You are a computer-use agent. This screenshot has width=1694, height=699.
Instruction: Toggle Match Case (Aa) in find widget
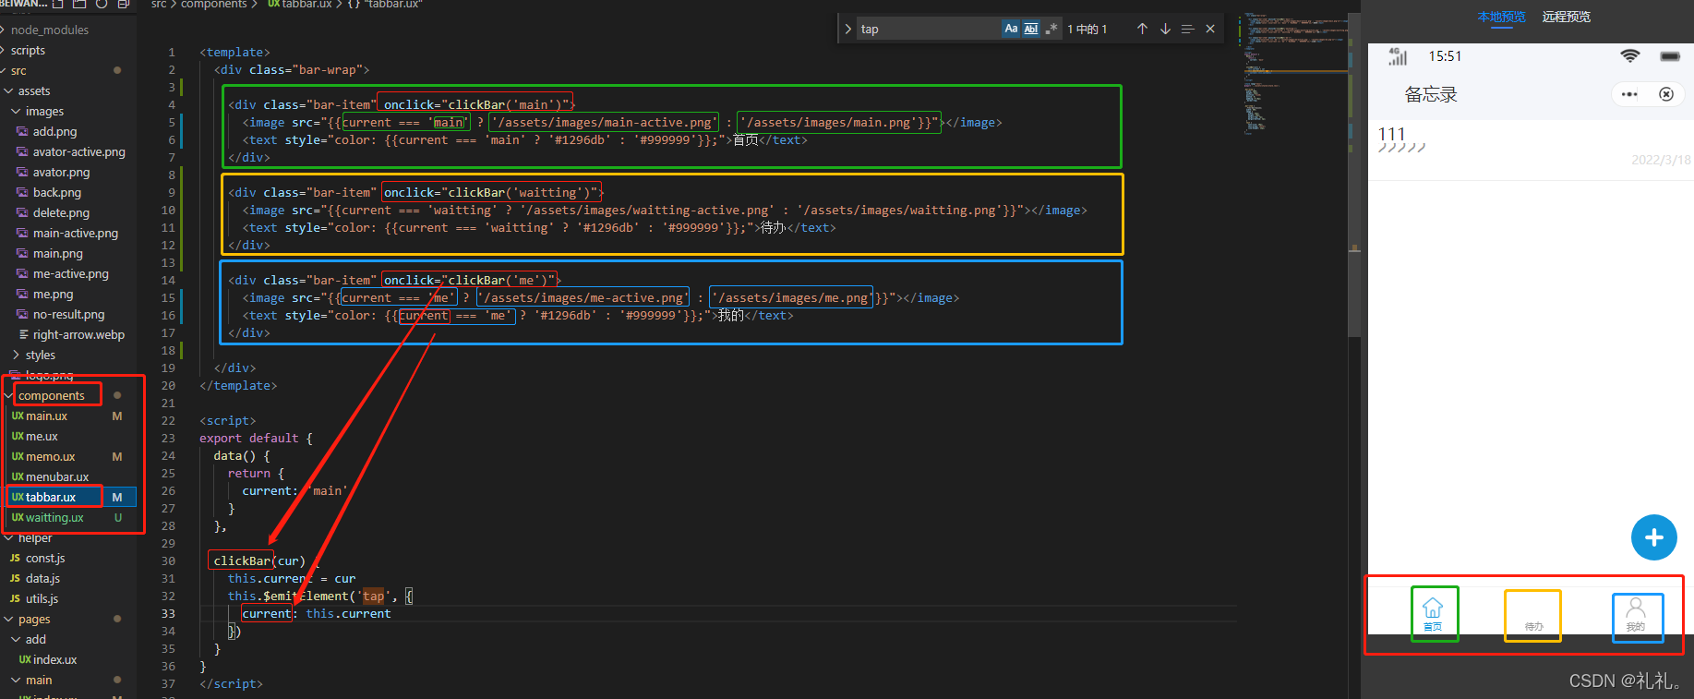[1011, 29]
